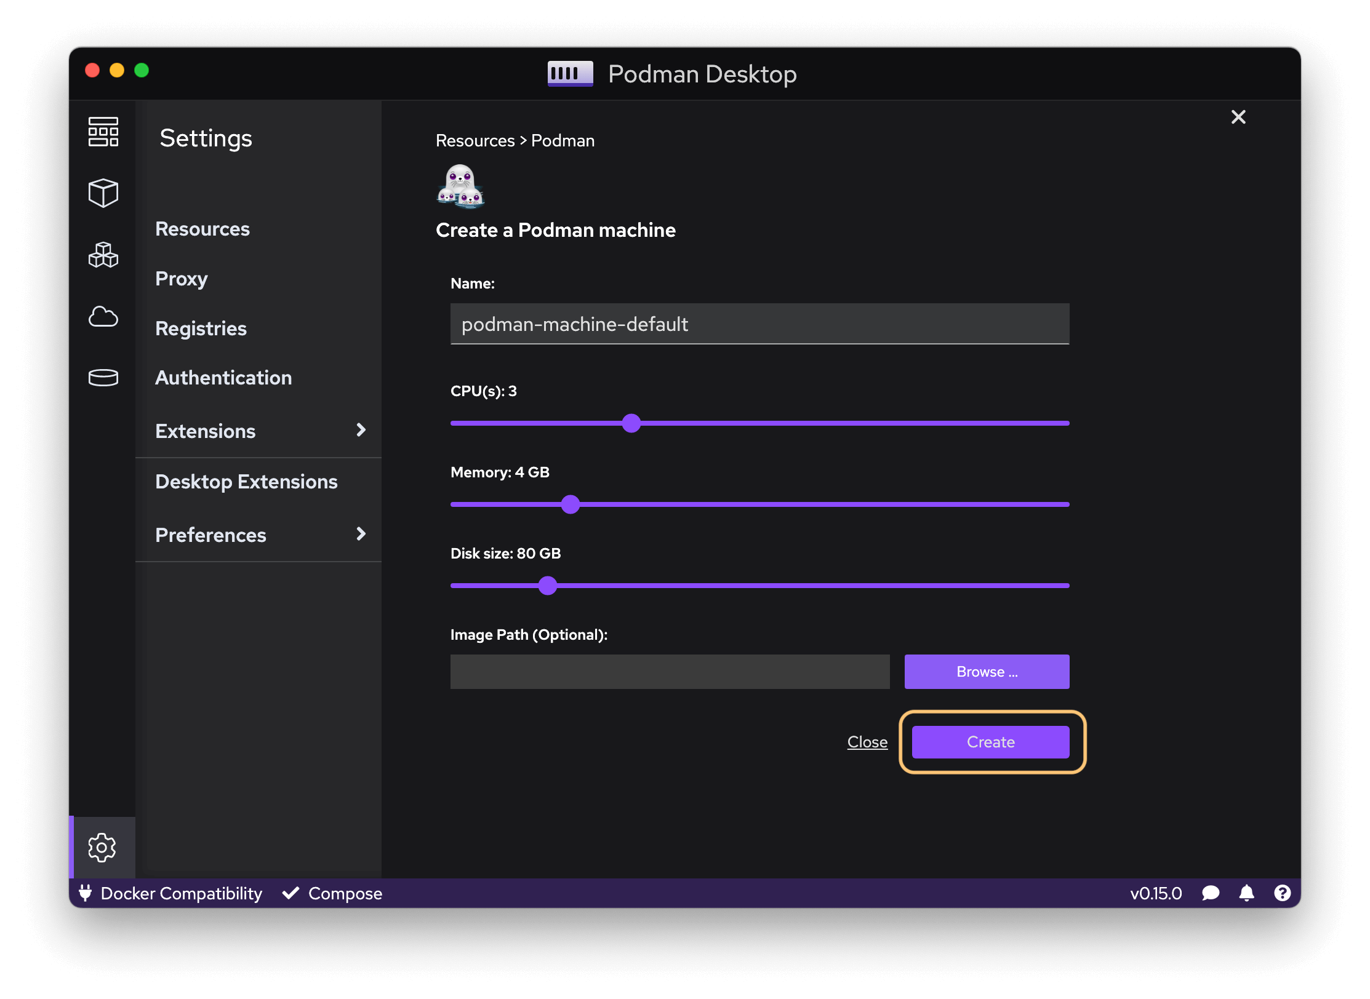
Task: Click the Create button
Action: [990, 742]
